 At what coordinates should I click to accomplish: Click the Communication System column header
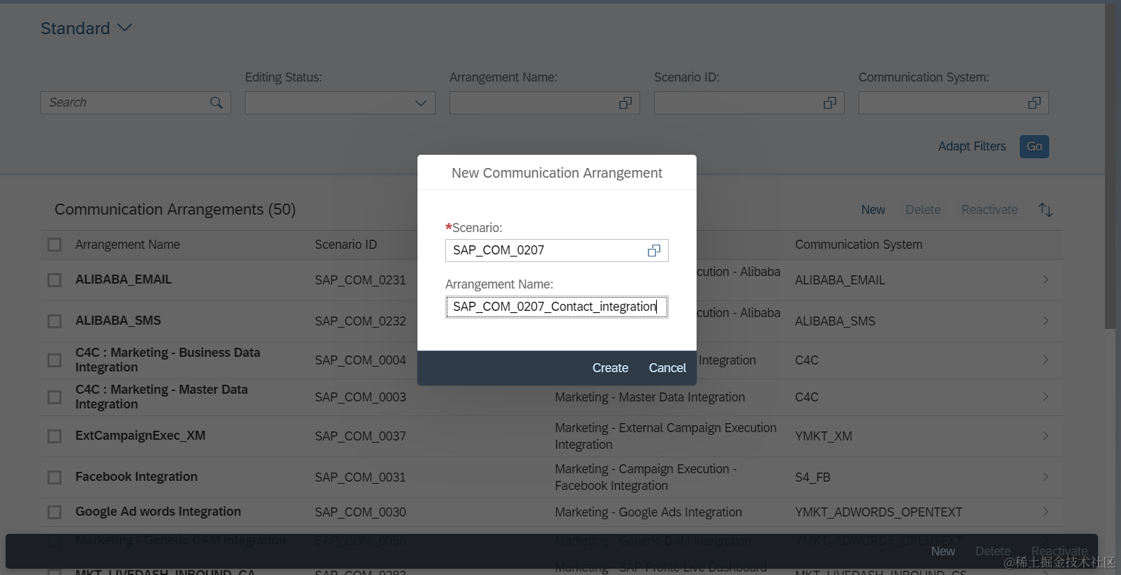click(x=859, y=245)
